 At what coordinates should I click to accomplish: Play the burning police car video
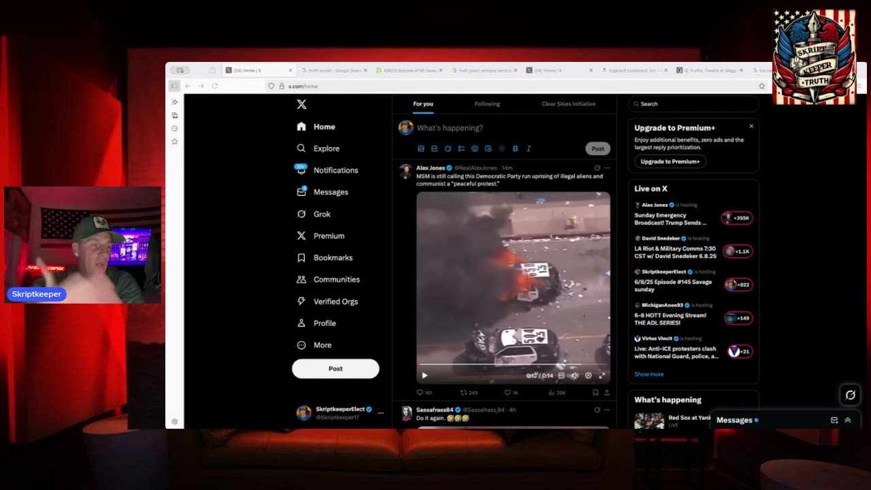click(425, 375)
